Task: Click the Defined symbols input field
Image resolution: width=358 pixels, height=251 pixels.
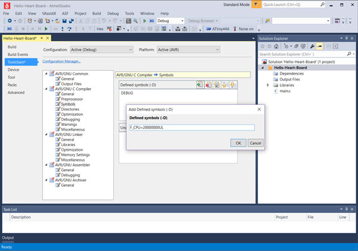Action: click(192, 128)
